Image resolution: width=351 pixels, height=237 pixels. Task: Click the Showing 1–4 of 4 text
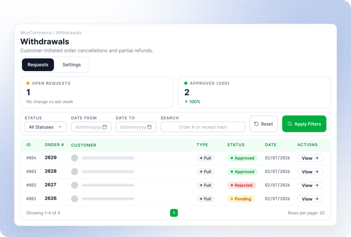(x=43, y=213)
